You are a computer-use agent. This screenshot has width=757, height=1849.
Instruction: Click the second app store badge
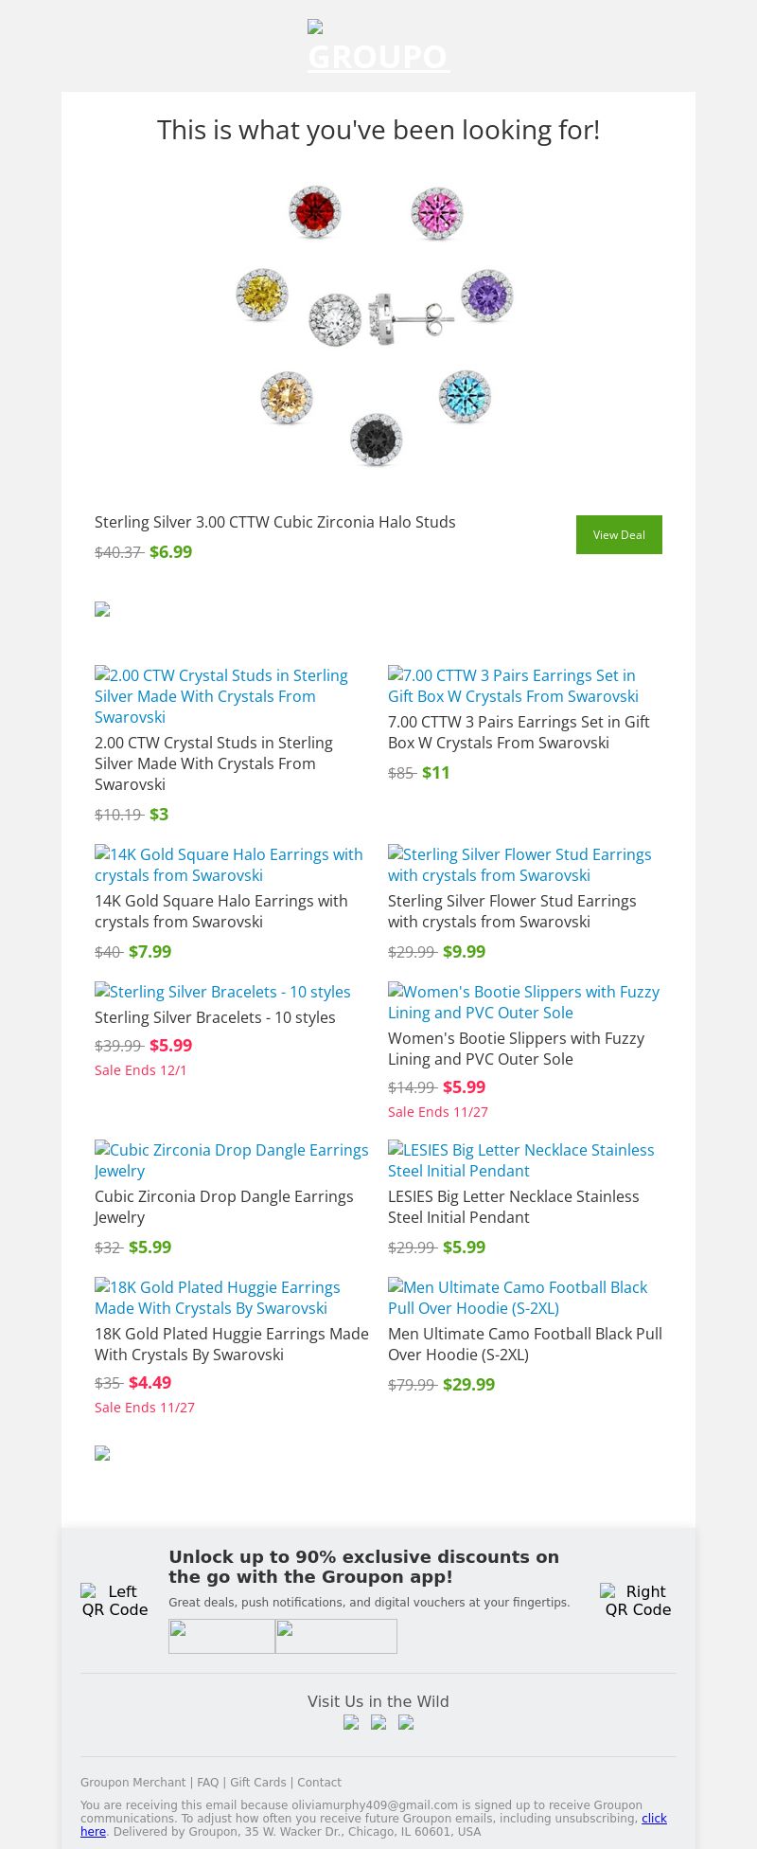click(336, 1636)
